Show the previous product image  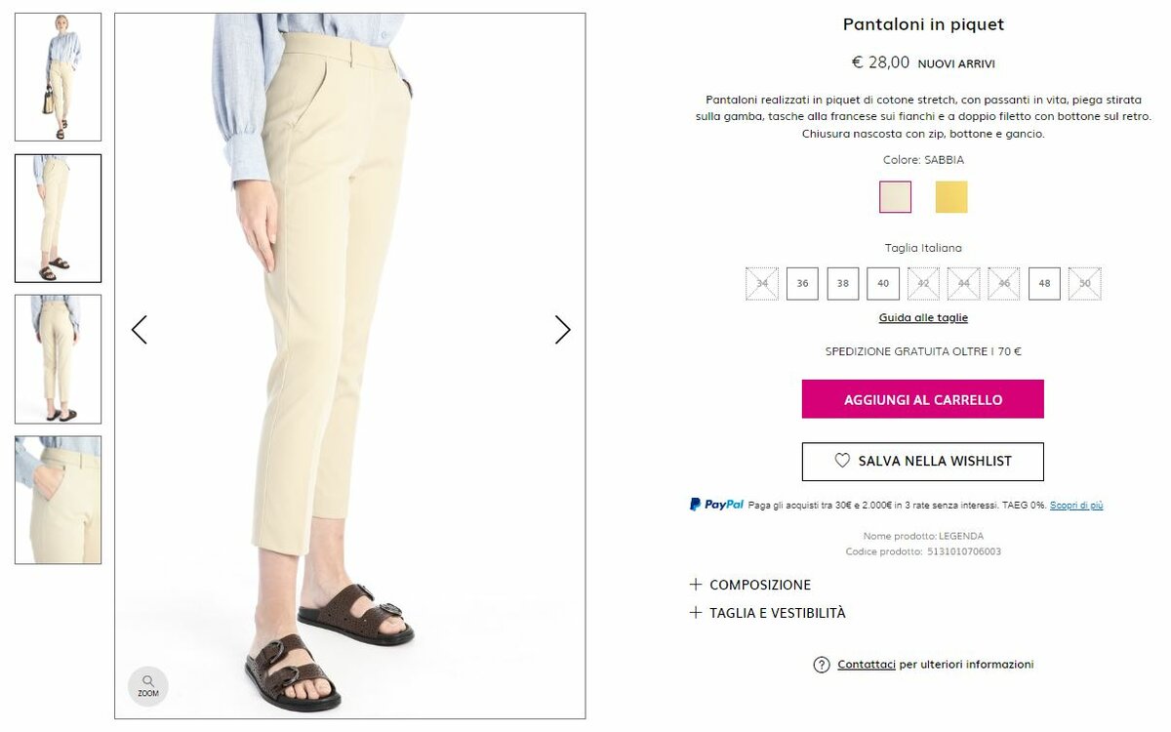pos(140,330)
